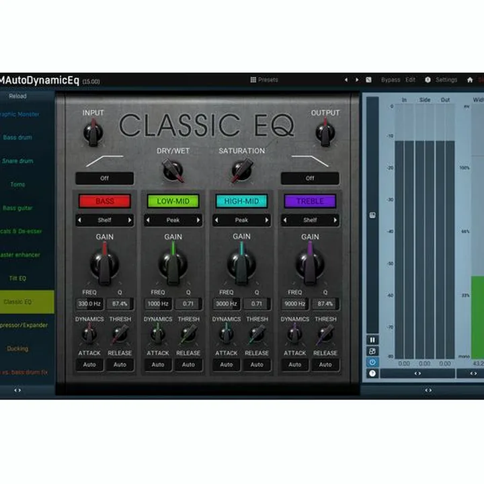Click the BASS GAIN knob
484x484 pixels.
coord(105,264)
